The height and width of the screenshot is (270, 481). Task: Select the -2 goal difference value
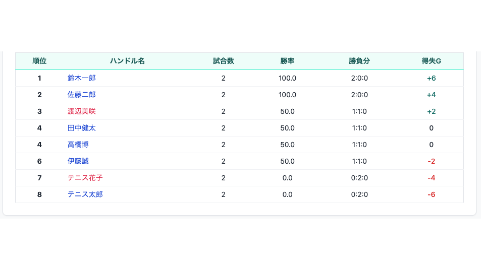[x=432, y=161]
